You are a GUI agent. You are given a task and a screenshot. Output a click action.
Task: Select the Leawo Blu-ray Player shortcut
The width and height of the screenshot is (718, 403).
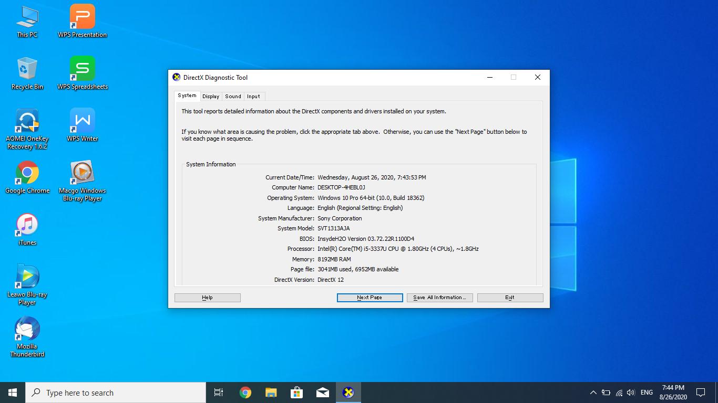27,285
